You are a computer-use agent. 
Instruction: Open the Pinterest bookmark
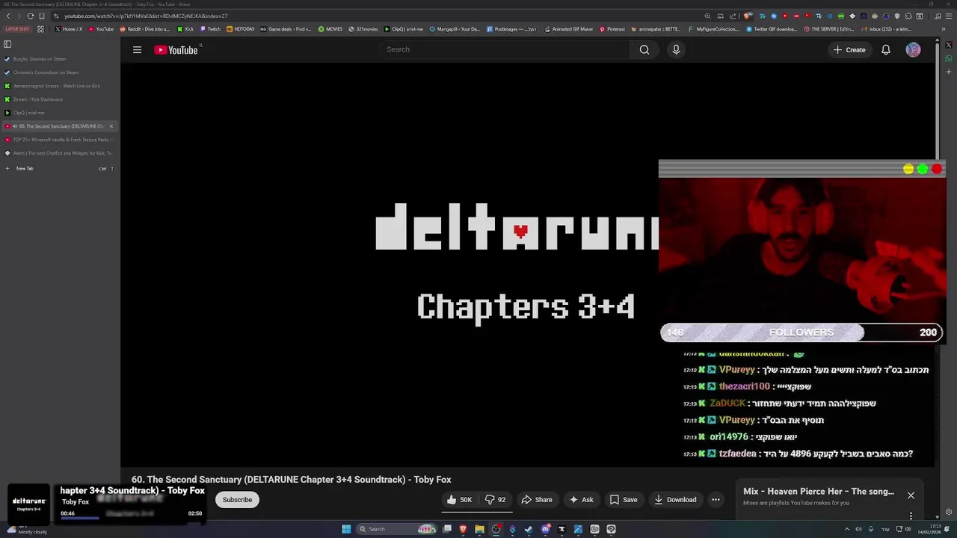click(x=612, y=29)
